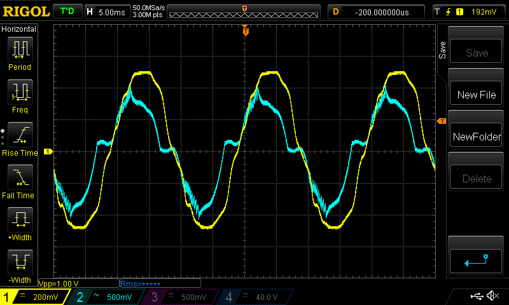Click the New File button
Image resolution: width=509 pixels, height=305 pixels.
(477, 95)
